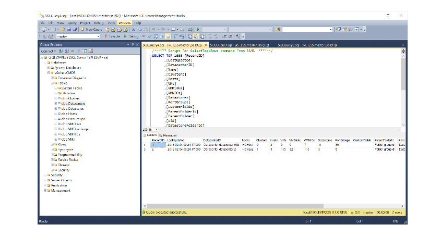Select the dbo.Hosts table
The image size is (441, 237).
tap(69, 114)
